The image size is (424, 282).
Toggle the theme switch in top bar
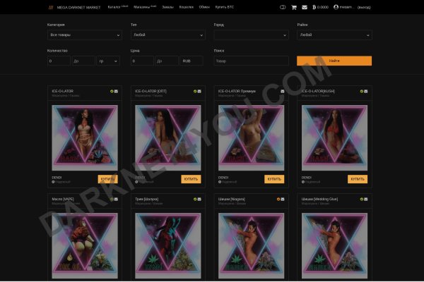point(283,7)
